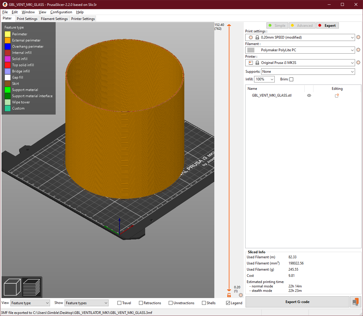Go to the Filament Settings tab

tap(54, 19)
